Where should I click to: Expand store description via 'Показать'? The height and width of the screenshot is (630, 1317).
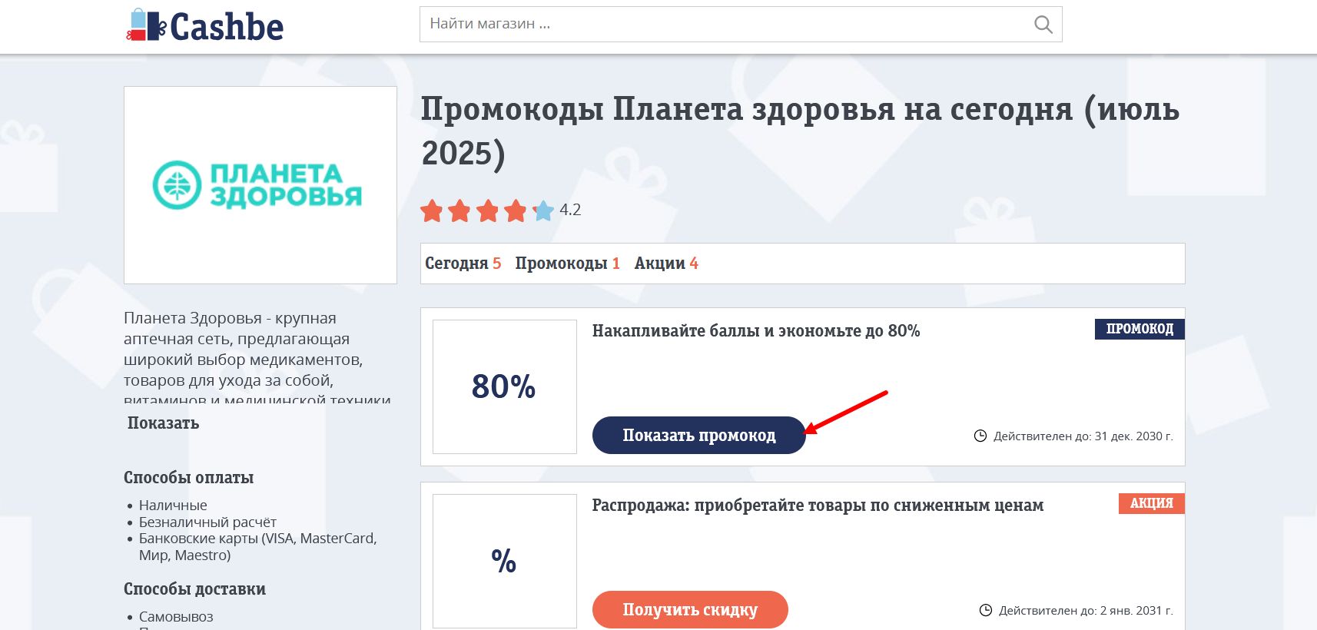[x=163, y=423]
